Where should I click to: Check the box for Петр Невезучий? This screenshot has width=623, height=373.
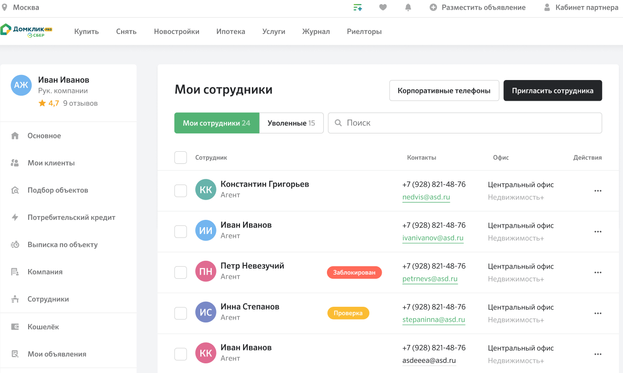tap(180, 272)
